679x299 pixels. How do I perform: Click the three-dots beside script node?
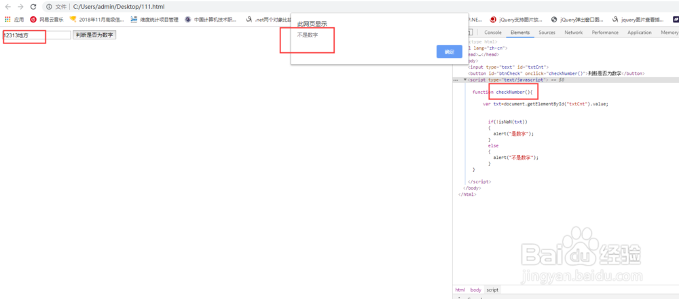tap(456, 80)
